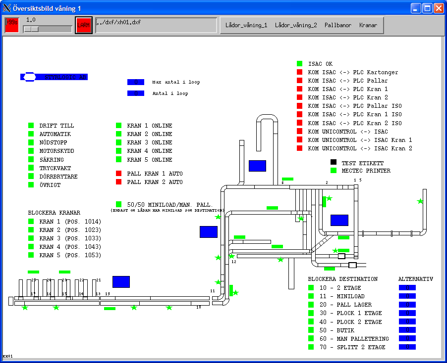Block KRAN 4 (POS. 1043)
This screenshot has height=363, width=447.
pyautogui.click(x=31, y=246)
